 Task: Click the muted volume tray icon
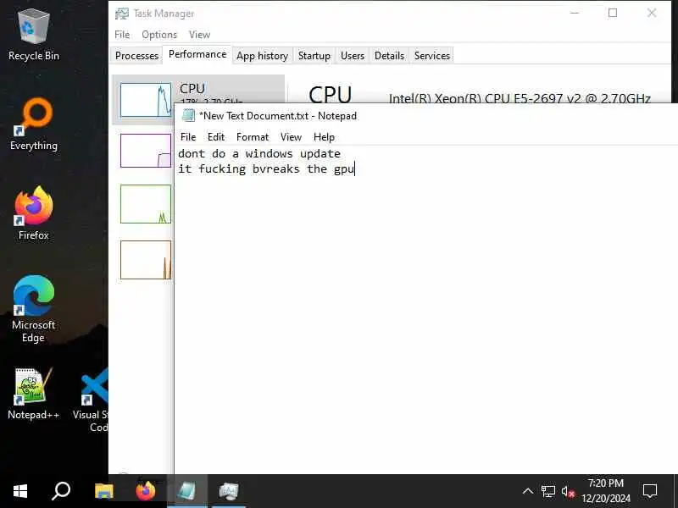click(568, 491)
